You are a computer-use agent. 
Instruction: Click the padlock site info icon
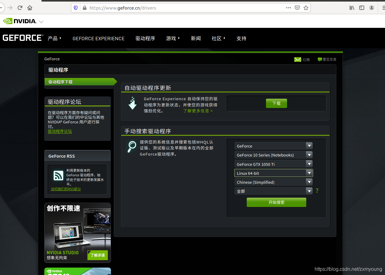click(84, 8)
